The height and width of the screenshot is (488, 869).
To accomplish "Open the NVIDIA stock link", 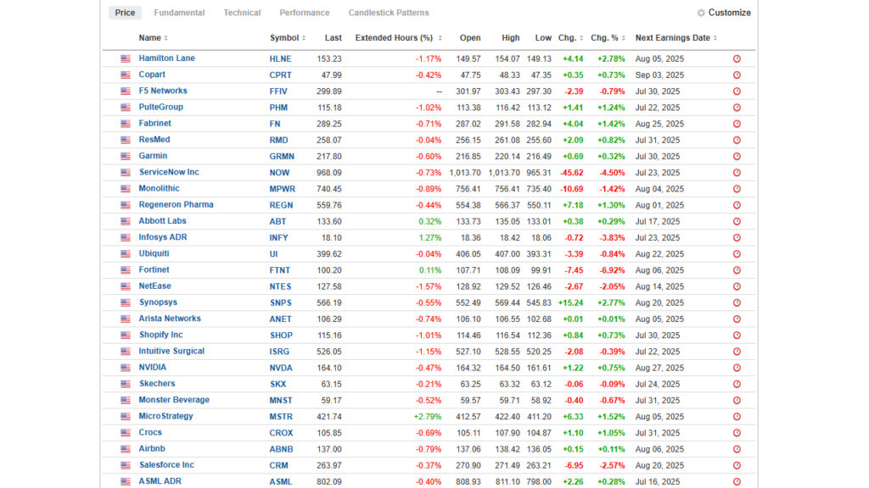I will tap(153, 368).
